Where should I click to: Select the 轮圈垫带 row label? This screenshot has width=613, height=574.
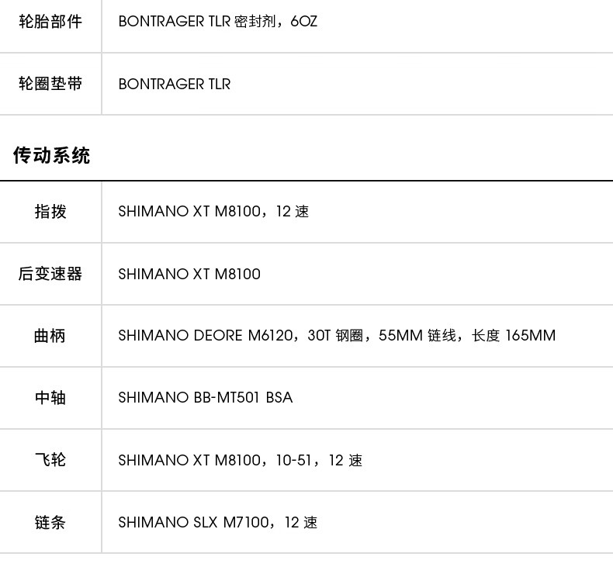50,84
